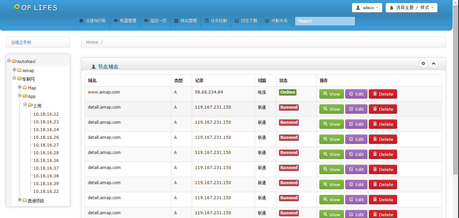Click the table icon on 任务控制

click(207, 21)
